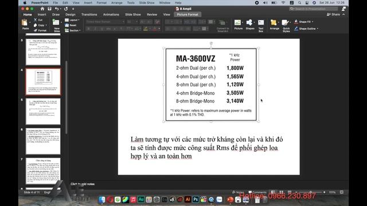Switch to the Insert tab

(x=42, y=14)
